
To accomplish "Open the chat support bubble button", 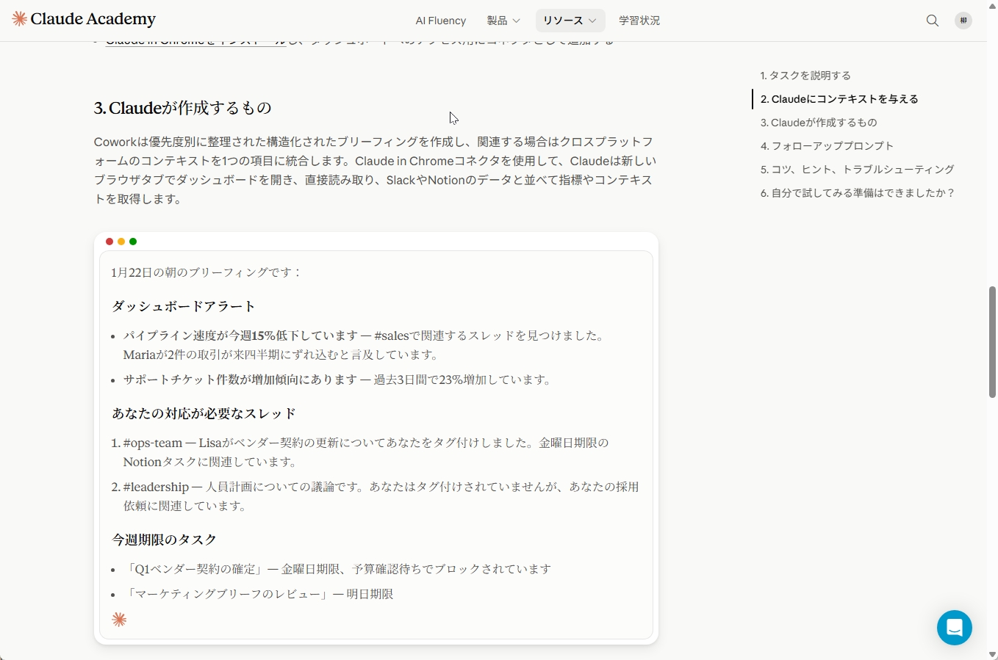I will 955,628.
